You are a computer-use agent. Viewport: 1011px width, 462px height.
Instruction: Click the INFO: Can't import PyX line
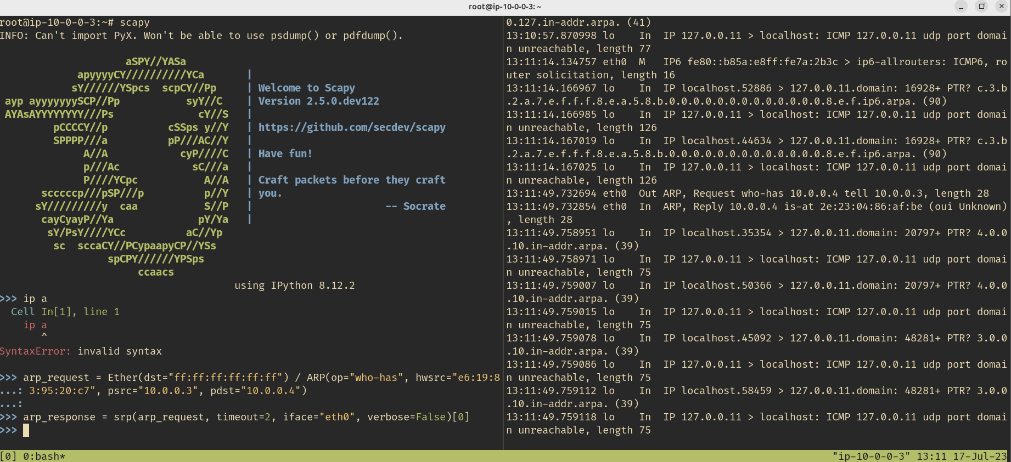tap(201, 35)
